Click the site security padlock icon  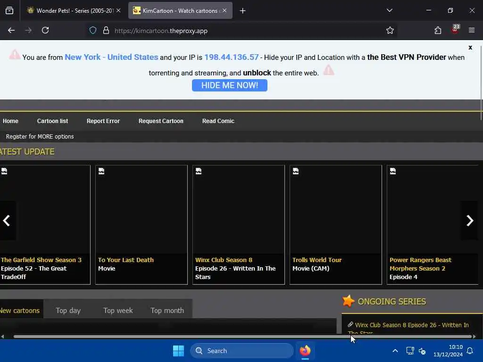tap(106, 30)
